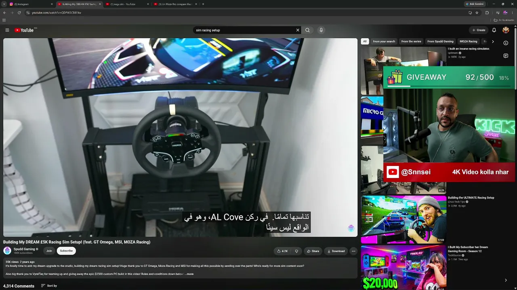
Task: Select the MOZA Racing chip
Action: (x=469, y=41)
